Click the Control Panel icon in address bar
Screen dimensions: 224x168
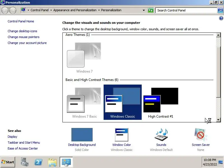pyautogui.click(x=23, y=10)
